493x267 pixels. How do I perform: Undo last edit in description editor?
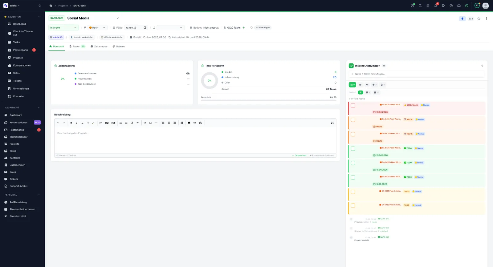coord(58,123)
